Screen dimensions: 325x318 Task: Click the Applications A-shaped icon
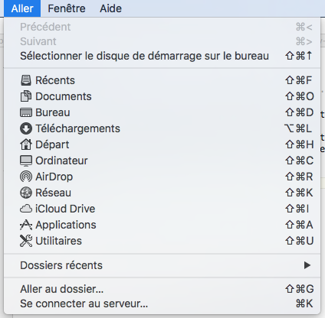click(26, 225)
